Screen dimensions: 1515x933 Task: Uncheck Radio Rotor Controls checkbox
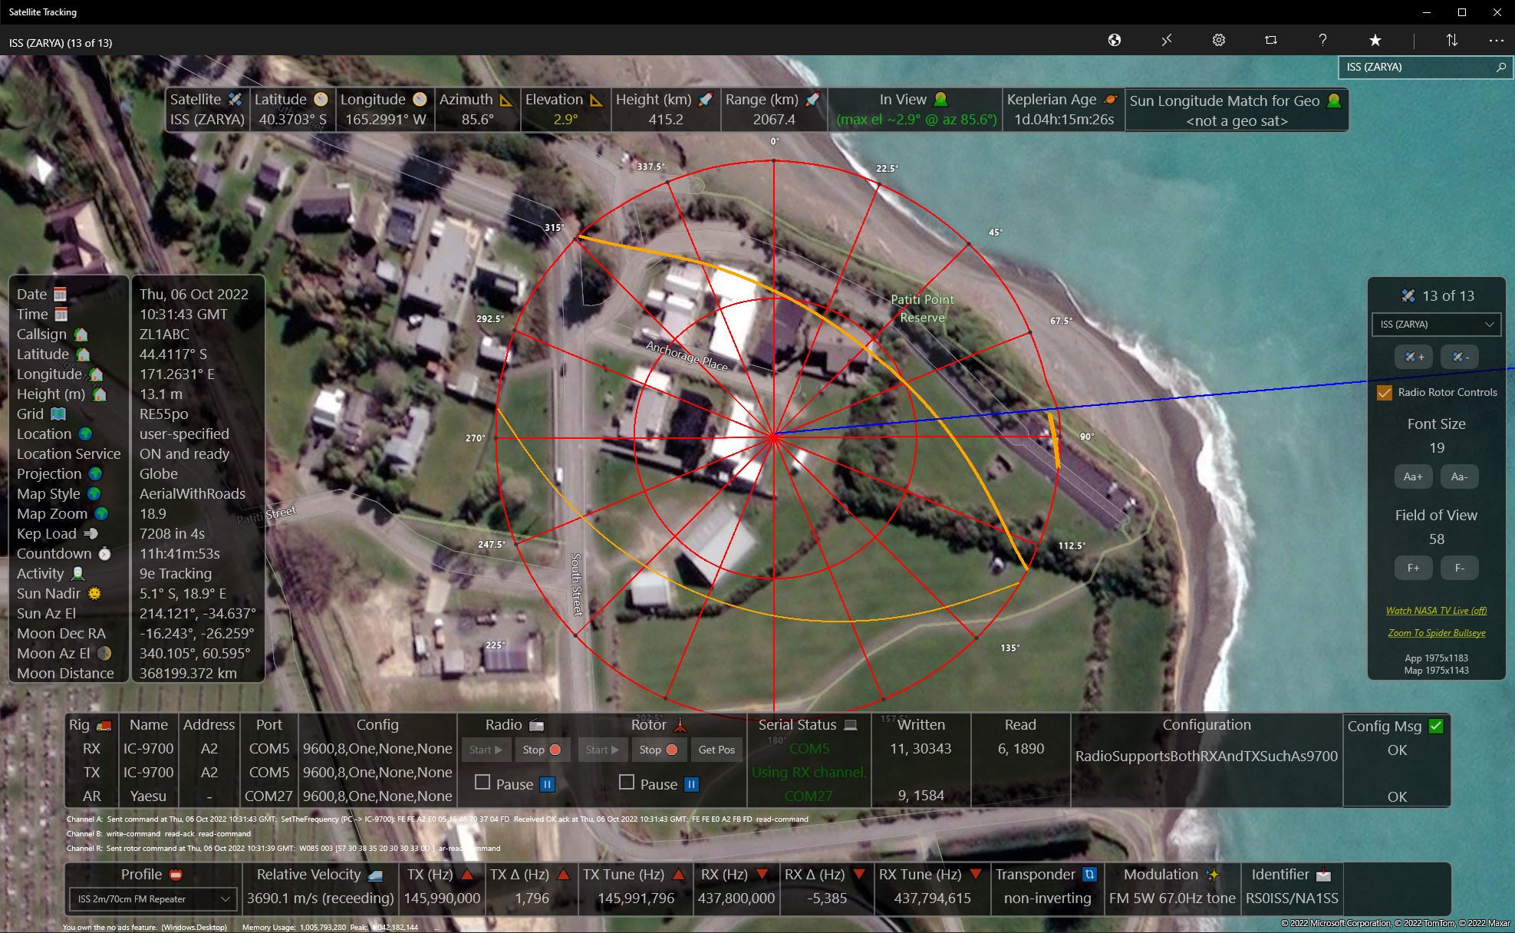(x=1385, y=393)
